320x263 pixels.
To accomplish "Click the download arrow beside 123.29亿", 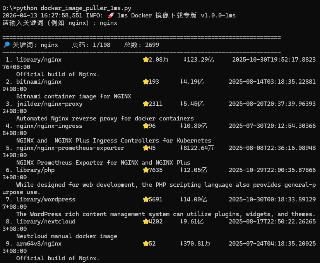I will pos(185,60).
